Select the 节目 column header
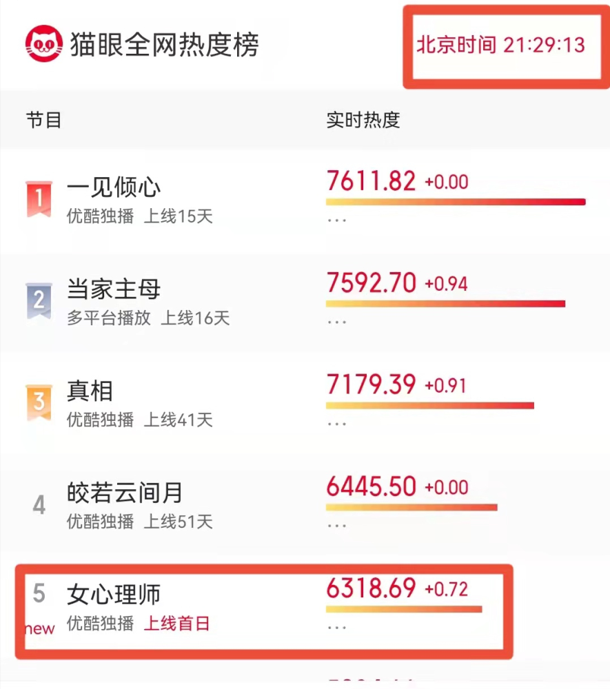This screenshot has height=689, width=610. pos(43,120)
